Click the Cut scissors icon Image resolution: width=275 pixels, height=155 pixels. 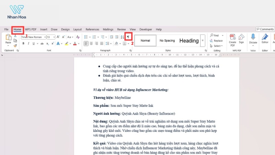15,36
